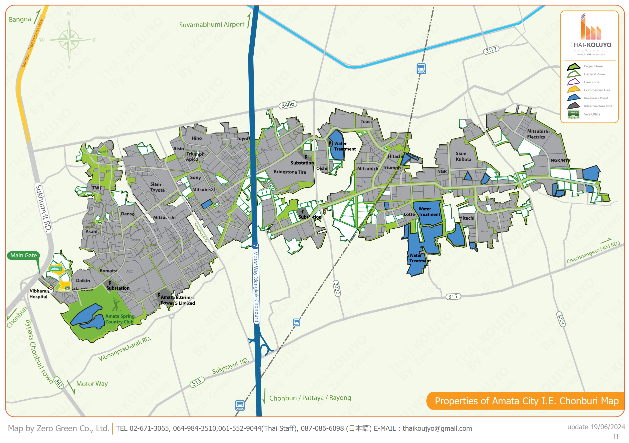Click the route 3022 road badge
Image resolution: width=629 pixels, height=443 pixels.
(336, 288)
